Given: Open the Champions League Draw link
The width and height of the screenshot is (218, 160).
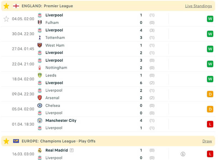Looking at the screenshot, I should 207,141.
